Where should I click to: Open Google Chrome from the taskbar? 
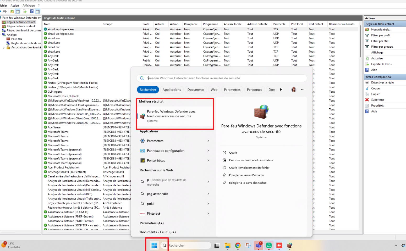point(238,246)
